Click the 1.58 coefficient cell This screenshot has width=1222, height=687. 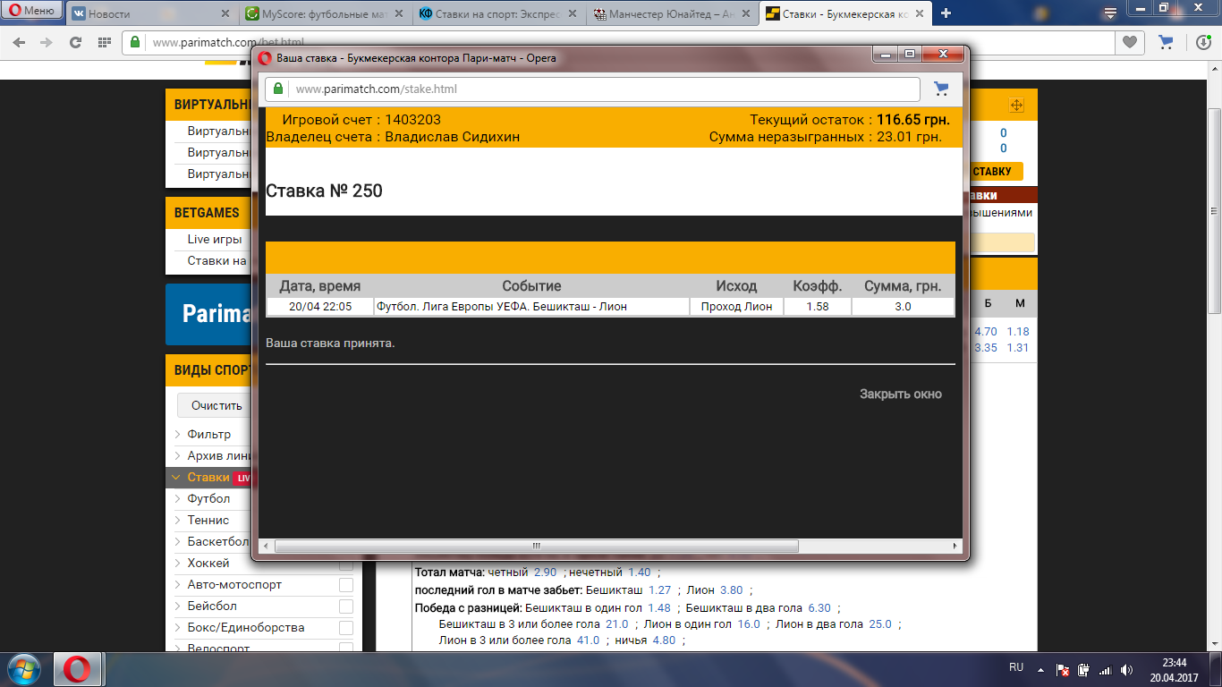(x=818, y=306)
